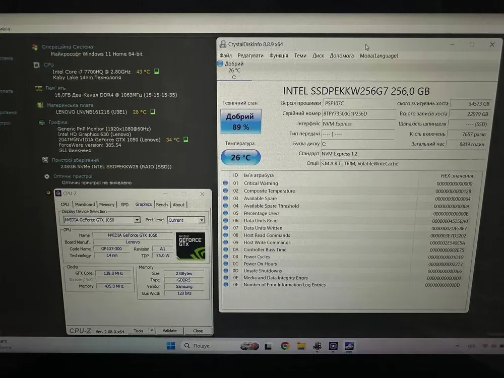
Task: Click the Critical Warning attribute status dot
Action: click(225, 183)
